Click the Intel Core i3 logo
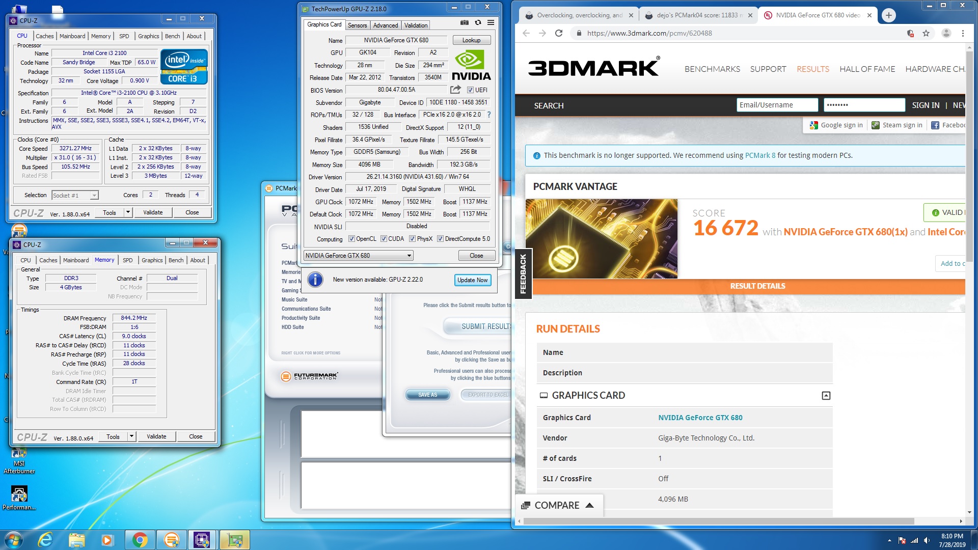This screenshot has width=978, height=550. (x=184, y=66)
